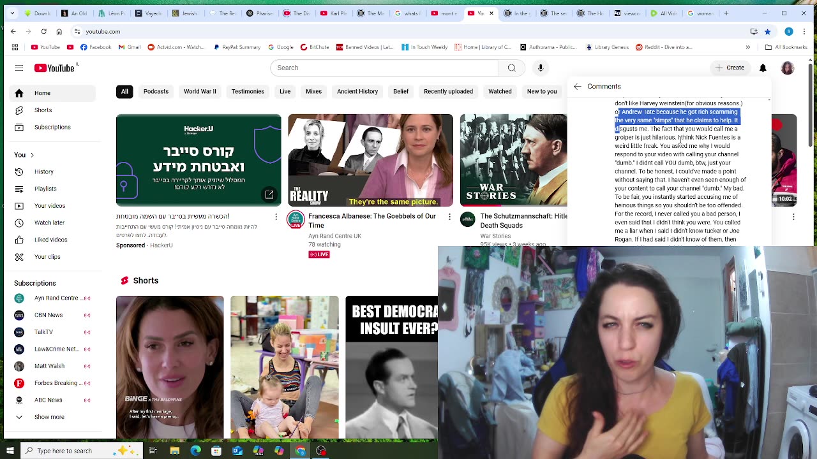
Task: Switch to the Karl Pilkington browser tab
Action: pos(334,13)
